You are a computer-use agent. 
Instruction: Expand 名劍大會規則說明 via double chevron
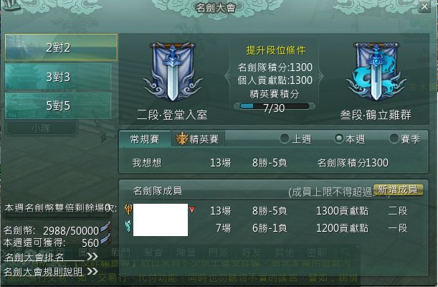92,270
